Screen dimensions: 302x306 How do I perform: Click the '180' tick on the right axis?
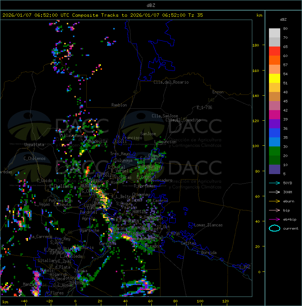tap(256, 45)
